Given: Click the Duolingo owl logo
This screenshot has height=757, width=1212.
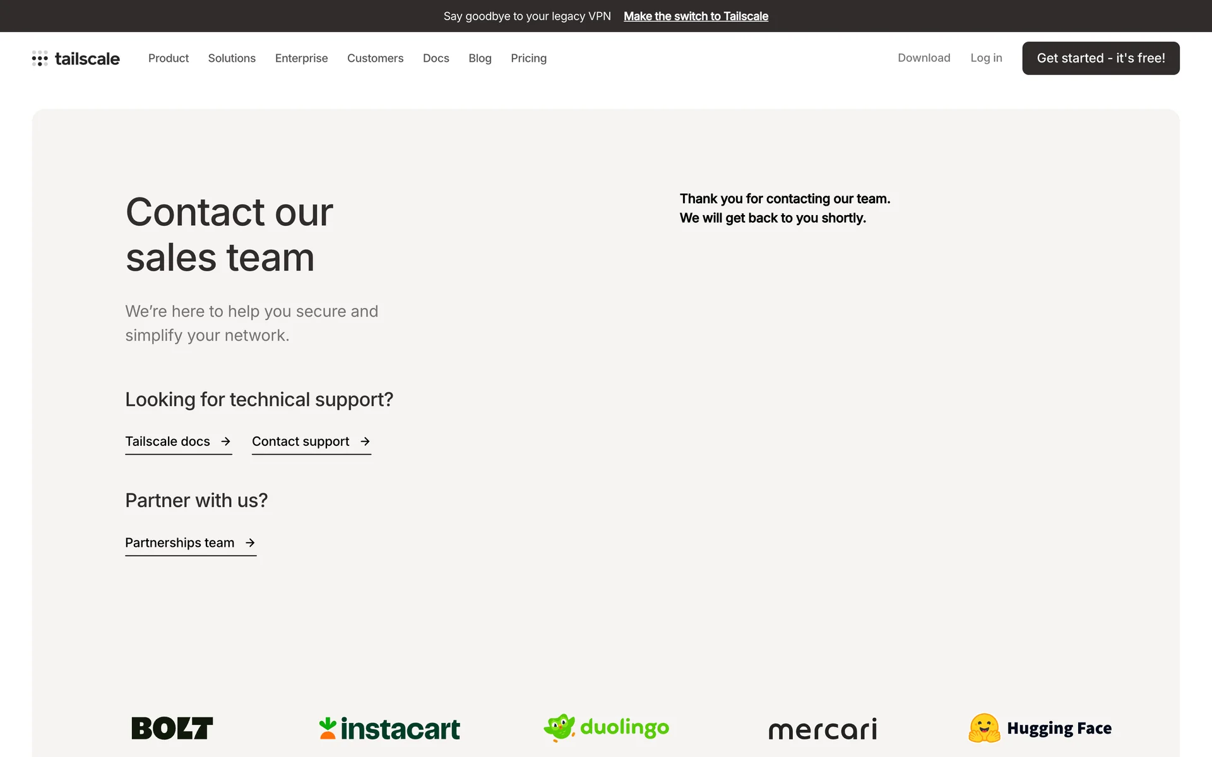Looking at the screenshot, I should [x=559, y=727].
